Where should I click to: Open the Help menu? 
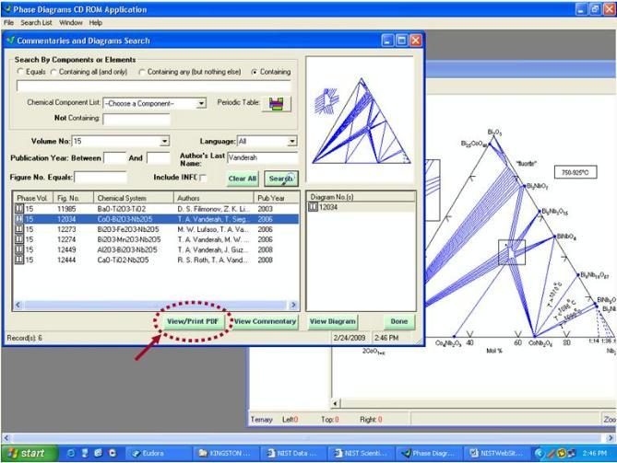96,23
